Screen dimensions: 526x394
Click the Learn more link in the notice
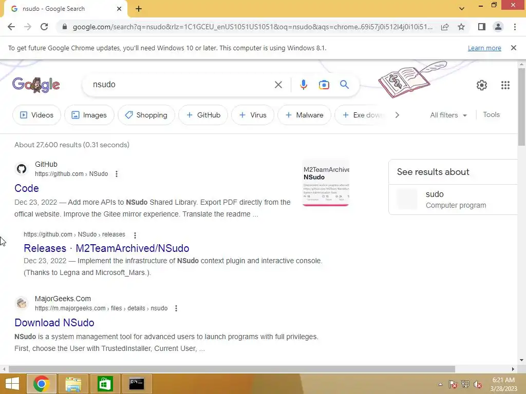click(484, 48)
